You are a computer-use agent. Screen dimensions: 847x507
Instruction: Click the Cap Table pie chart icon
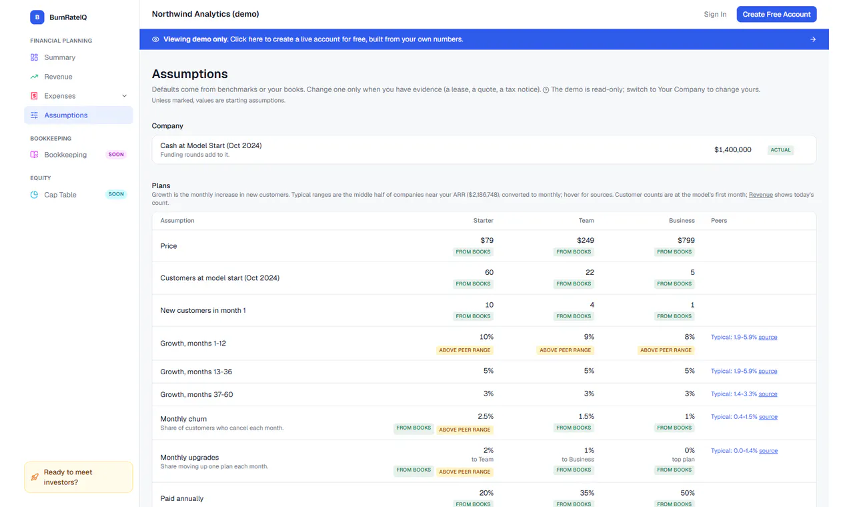coord(34,195)
